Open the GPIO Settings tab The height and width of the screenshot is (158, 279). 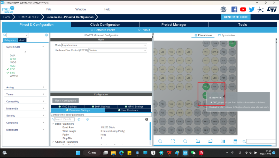pyautogui.click(x=134, y=106)
